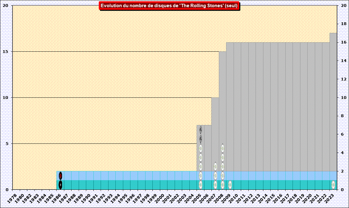Click the red 'Evolution du nombre de disques' title
This screenshot has height=208, width=349.
(x=169, y=6)
